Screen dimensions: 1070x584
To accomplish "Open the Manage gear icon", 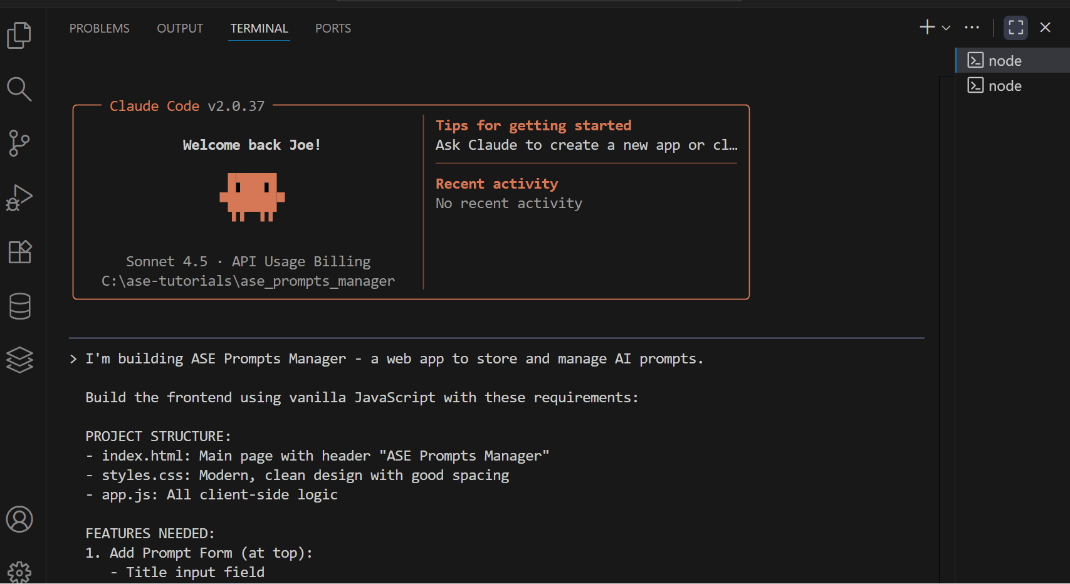I will pyautogui.click(x=19, y=571).
